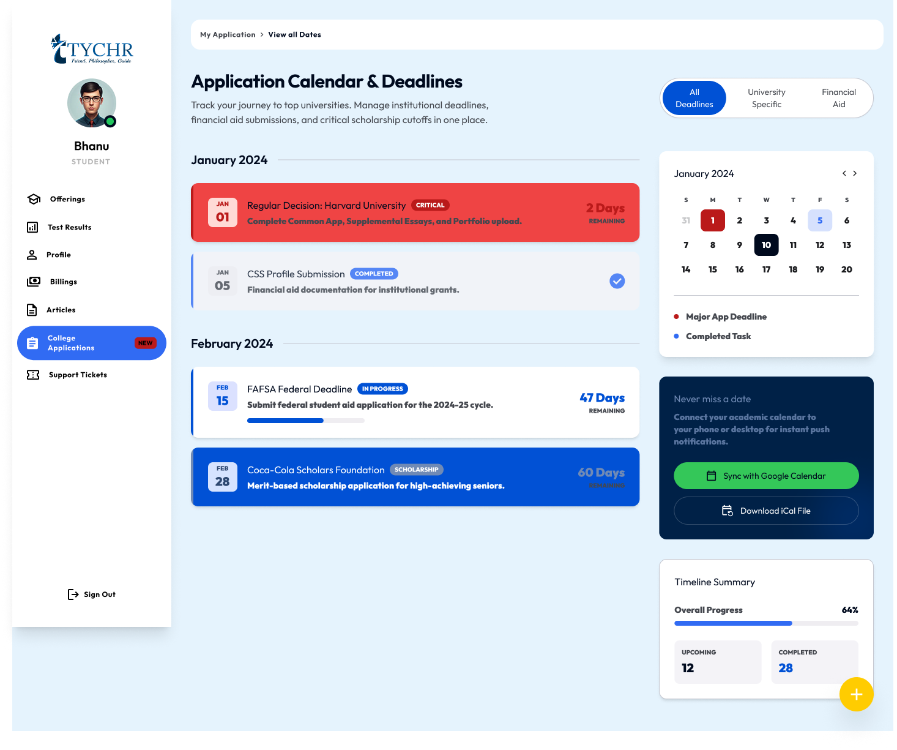Click the COMPLETED badge
This screenshot has width=897, height=750.
374,274
